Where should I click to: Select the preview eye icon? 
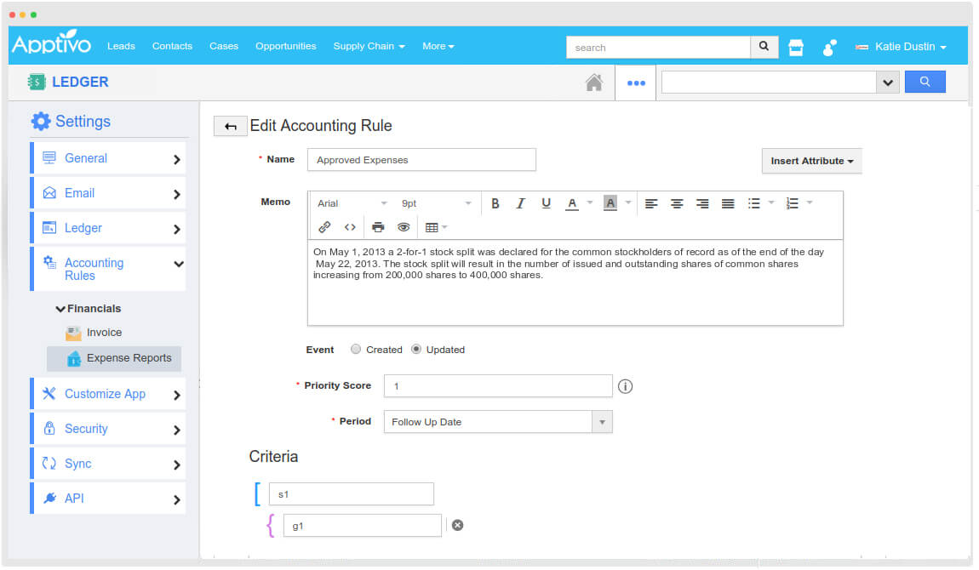[x=404, y=227]
